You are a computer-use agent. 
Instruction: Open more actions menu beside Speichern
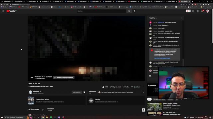(x=143, y=87)
